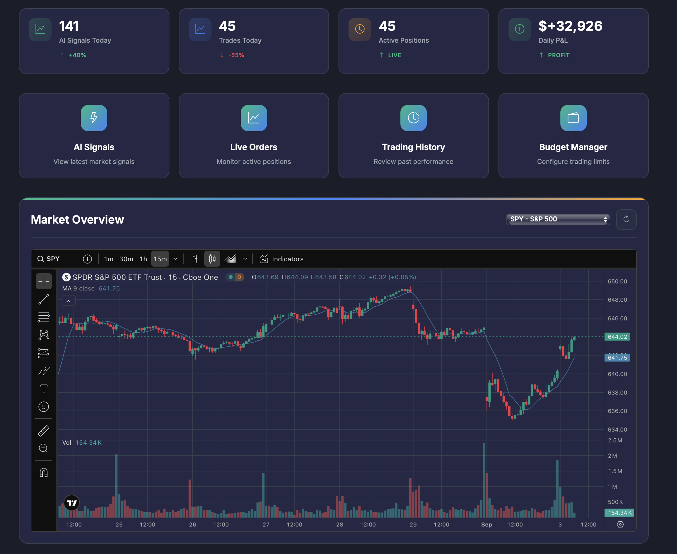Open Live Orders card
Viewport: 677px width, 554px height.
click(254, 136)
